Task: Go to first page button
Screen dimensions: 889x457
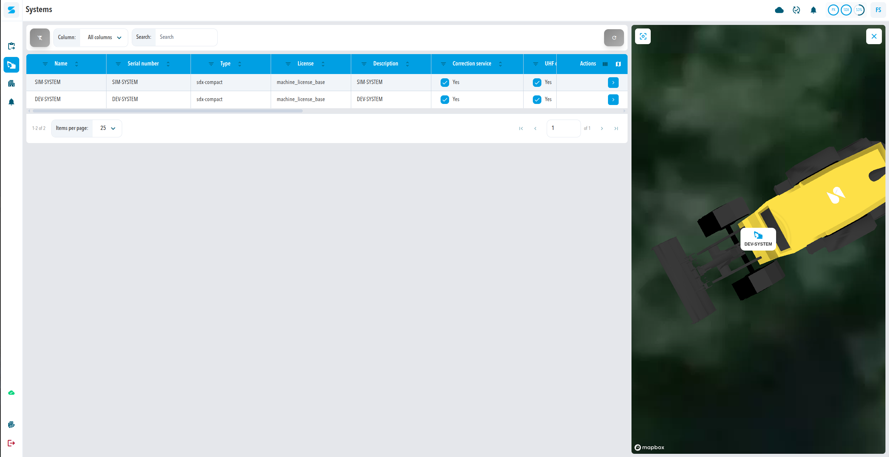Action: [521, 128]
